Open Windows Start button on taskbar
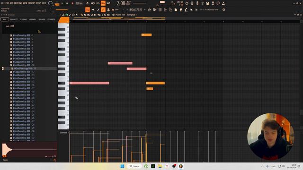The height and width of the screenshot is (170, 303). [x=122, y=166]
